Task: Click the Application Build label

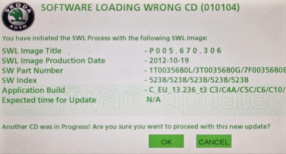Action: click(34, 90)
